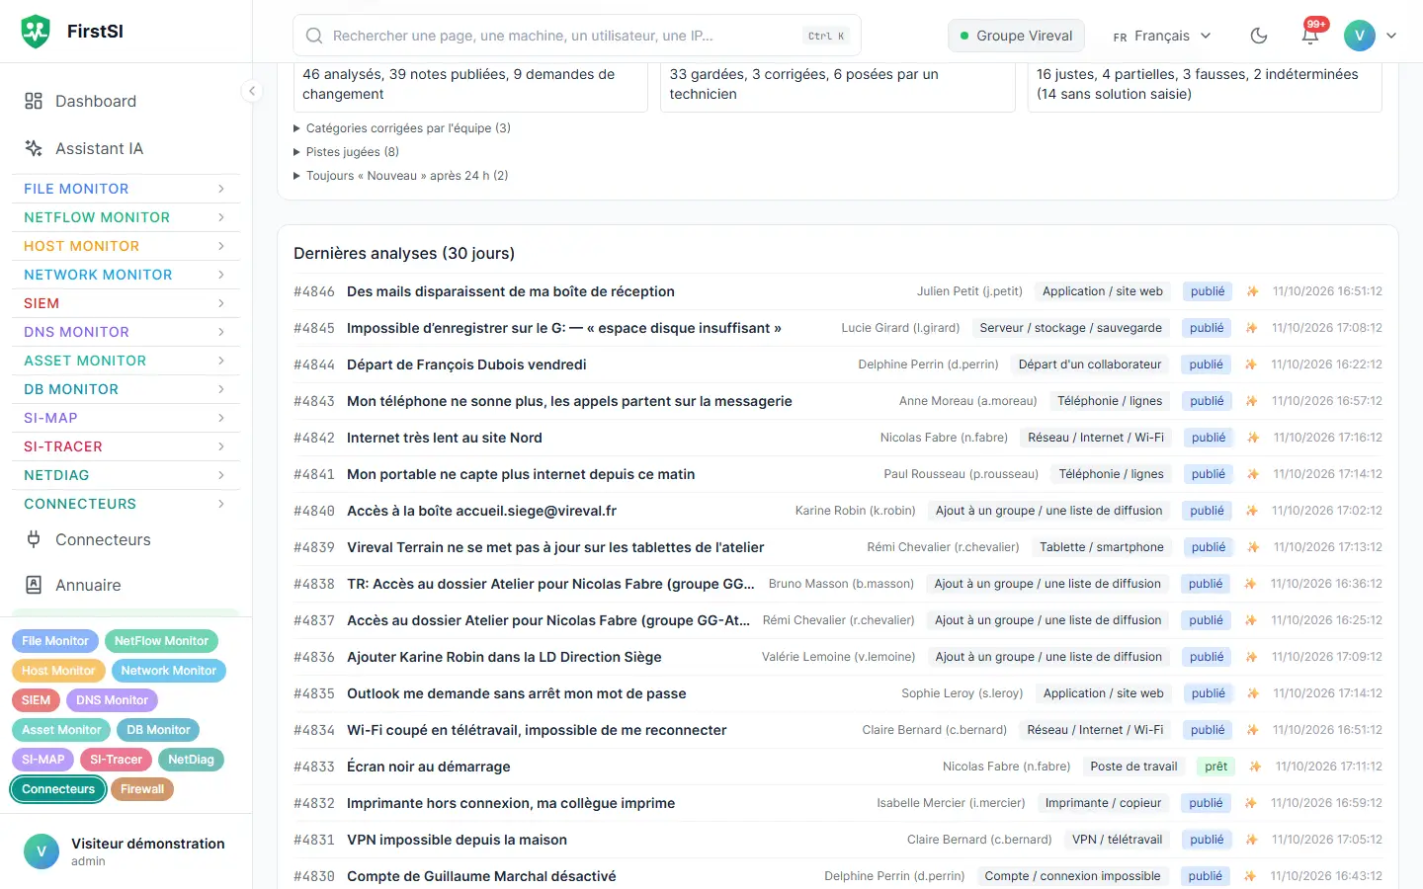
Task: Click the AI sparkle icon on ticket #4835
Action: tap(1253, 693)
